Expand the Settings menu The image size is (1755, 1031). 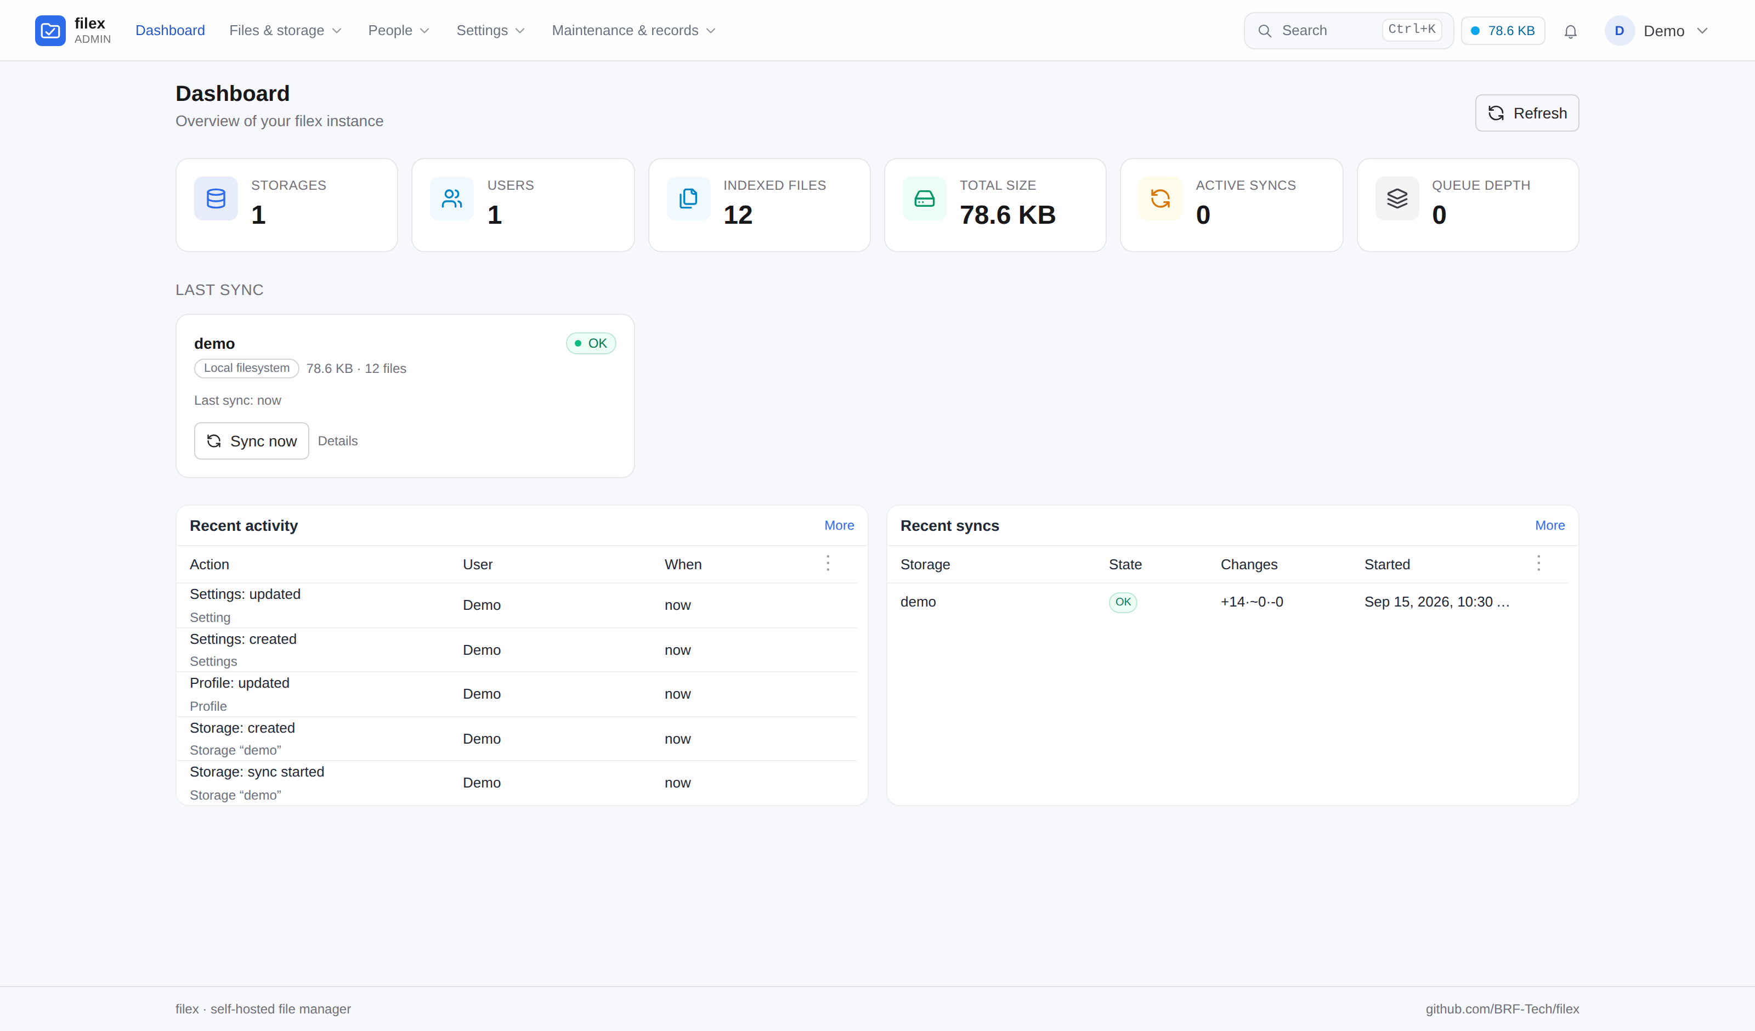pos(490,31)
